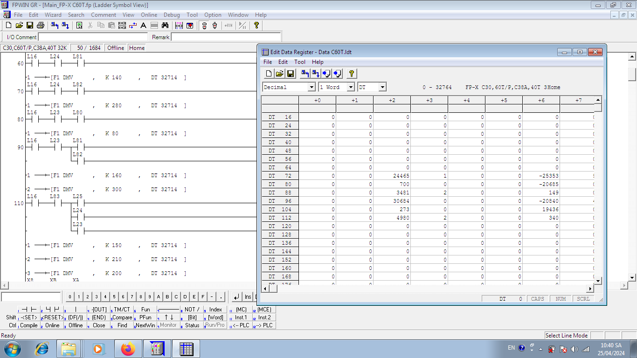Click 'K 280' operand in ladder program

(x=113, y=105)
